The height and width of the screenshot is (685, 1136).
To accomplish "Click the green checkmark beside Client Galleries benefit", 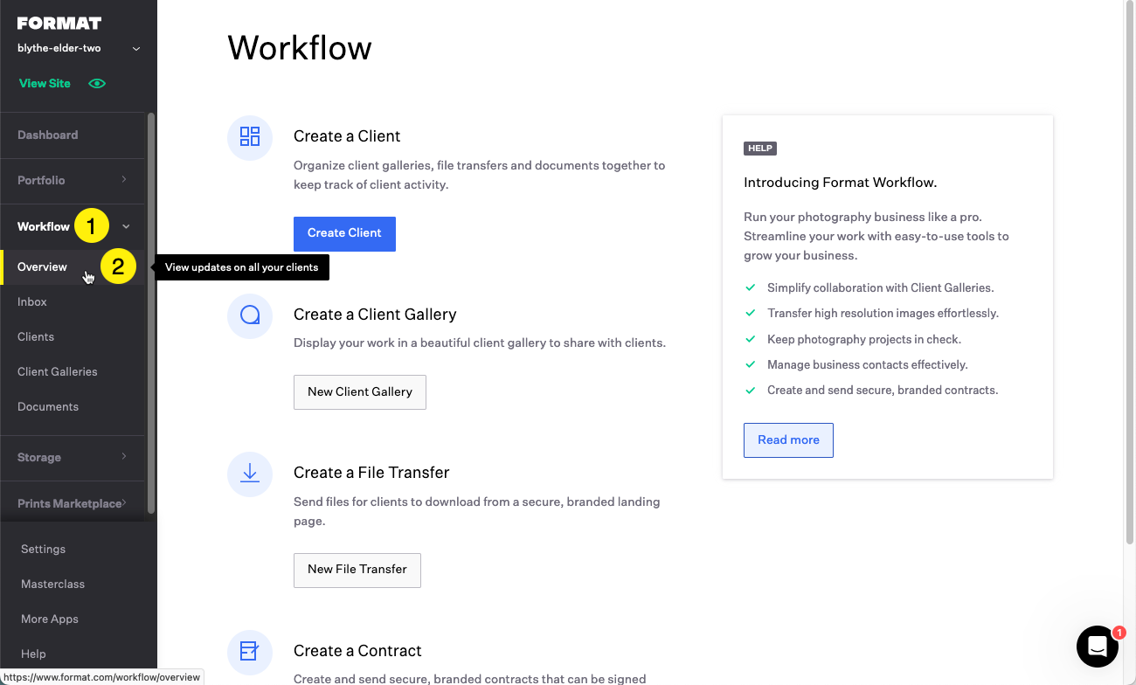I will (751, 287).
